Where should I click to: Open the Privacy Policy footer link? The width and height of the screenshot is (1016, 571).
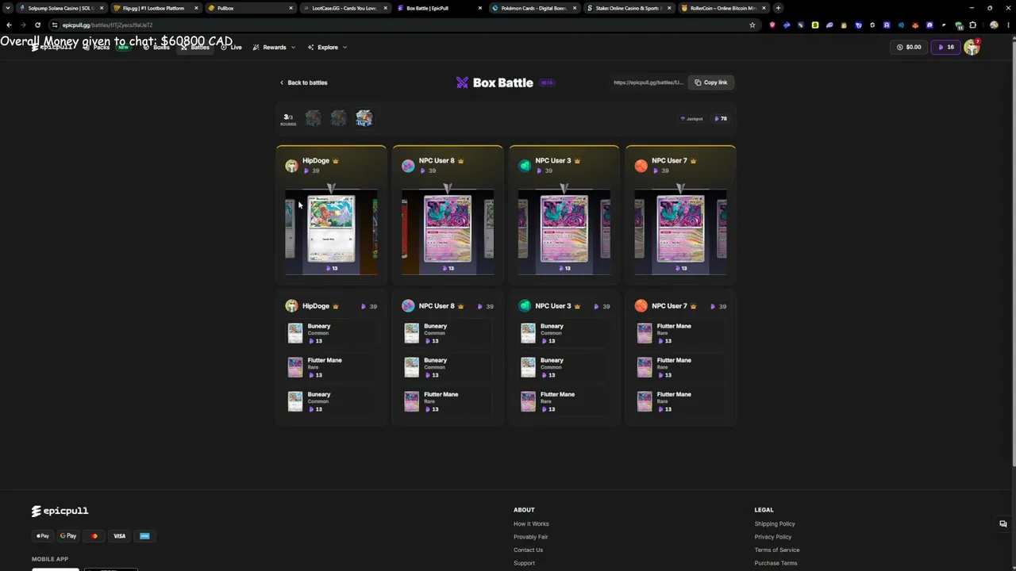(x=773, y=537)
